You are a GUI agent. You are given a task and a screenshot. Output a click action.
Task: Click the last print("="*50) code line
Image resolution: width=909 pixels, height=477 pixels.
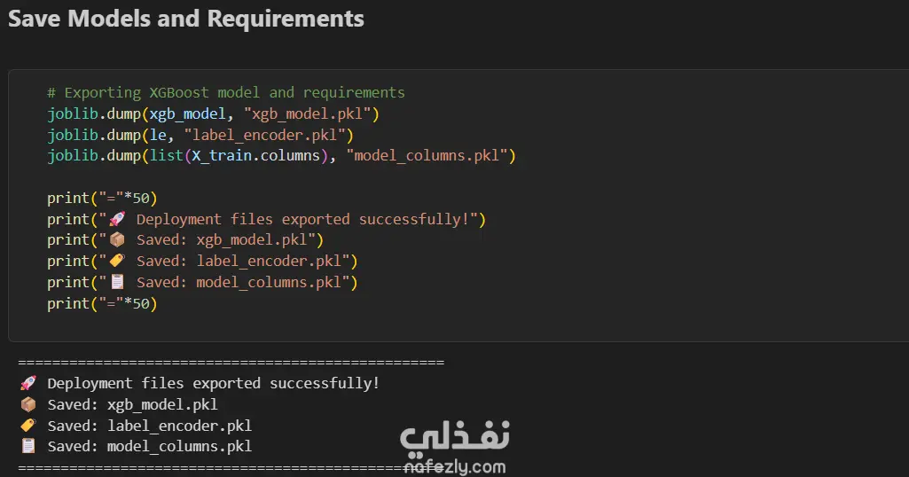pyautogui.click(x=102, y=304)
